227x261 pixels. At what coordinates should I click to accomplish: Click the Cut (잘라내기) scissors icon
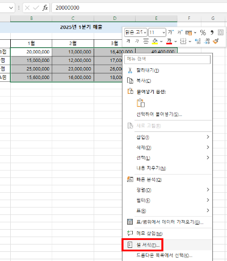tap(130, 71)
